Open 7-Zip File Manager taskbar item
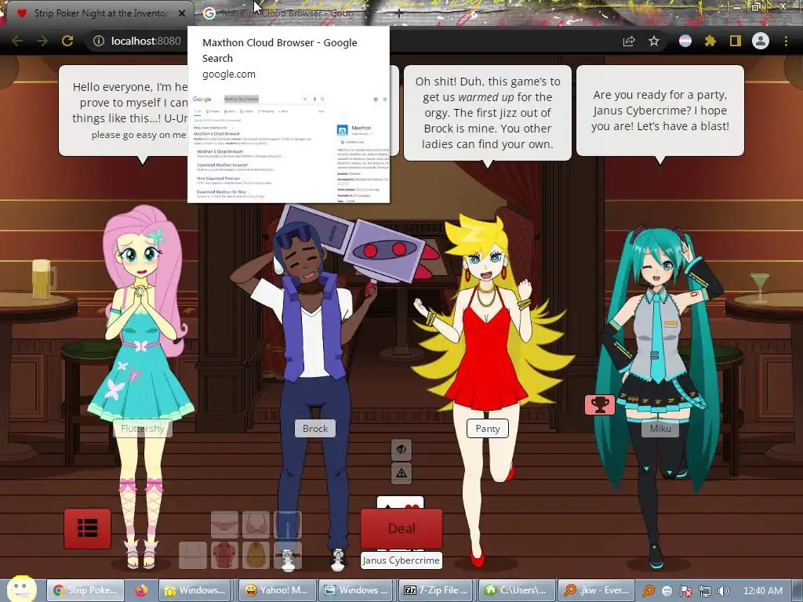This screenshot has height=602, width=803. coord(436,590)
